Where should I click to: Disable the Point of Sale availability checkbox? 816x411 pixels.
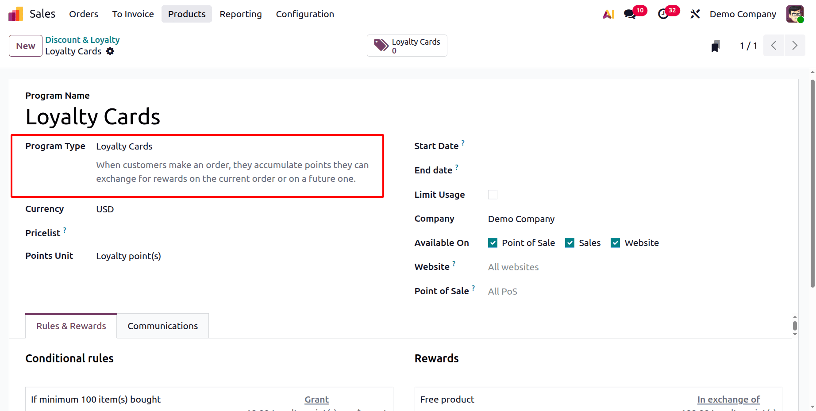click(493, 242)
